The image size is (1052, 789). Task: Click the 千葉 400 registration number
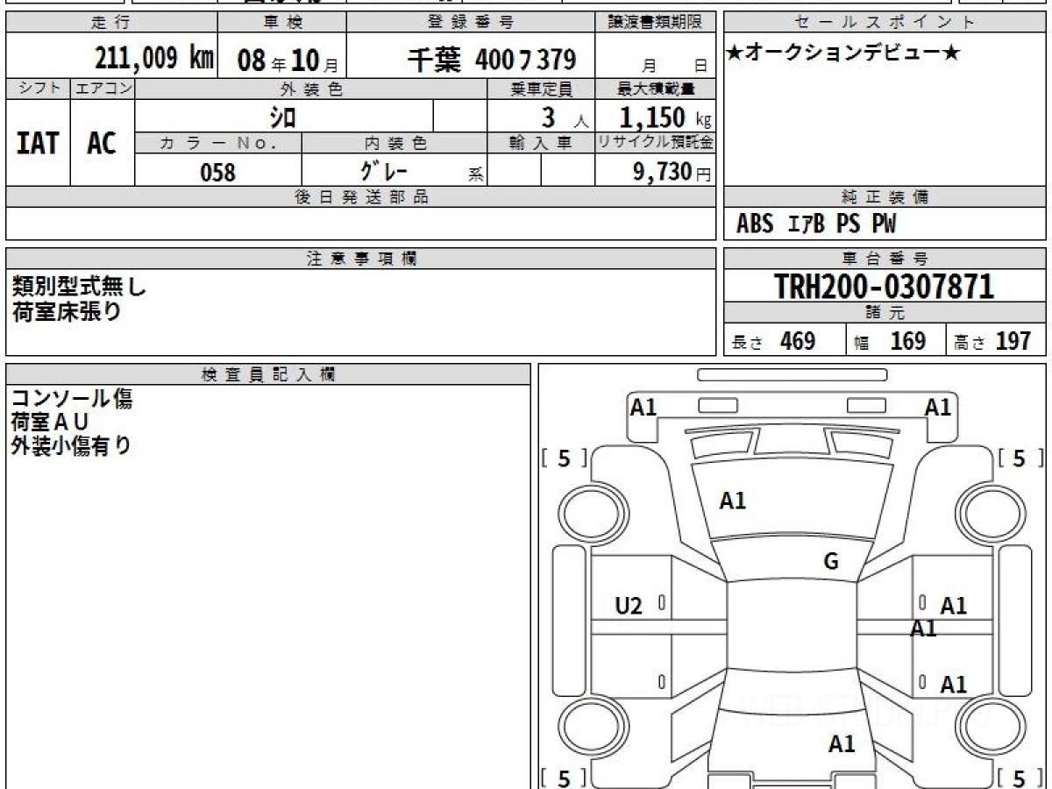click(x=491, y=60)
